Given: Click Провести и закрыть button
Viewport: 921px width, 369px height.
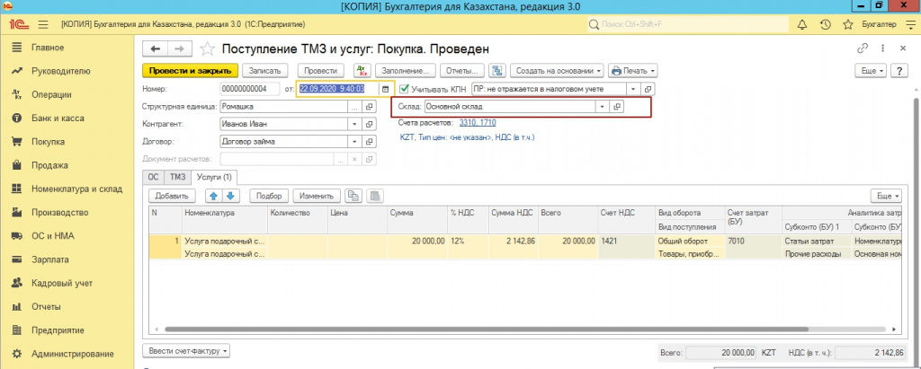Looking at the screenshot, I should pos(190,70).
